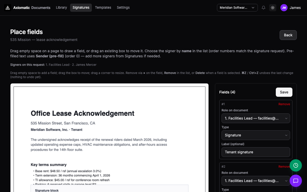Switch to the Templates tab

pos(103,8)
